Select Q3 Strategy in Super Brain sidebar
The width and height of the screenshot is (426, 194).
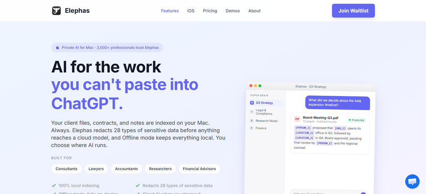[266, 103]
